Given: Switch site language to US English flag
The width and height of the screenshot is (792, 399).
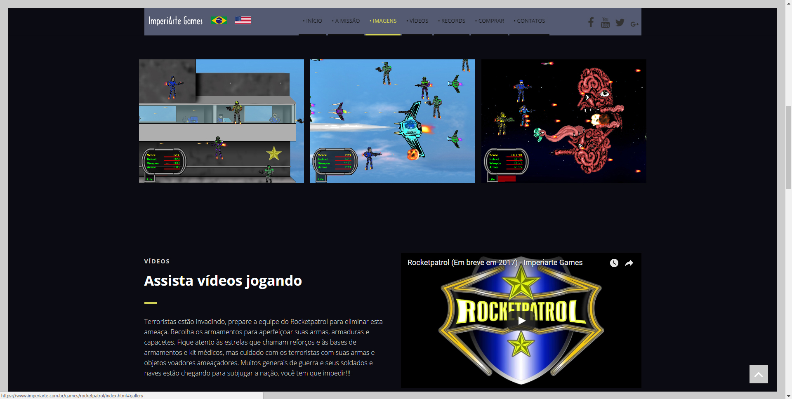Looking at the screenshot, I should 243,21.
